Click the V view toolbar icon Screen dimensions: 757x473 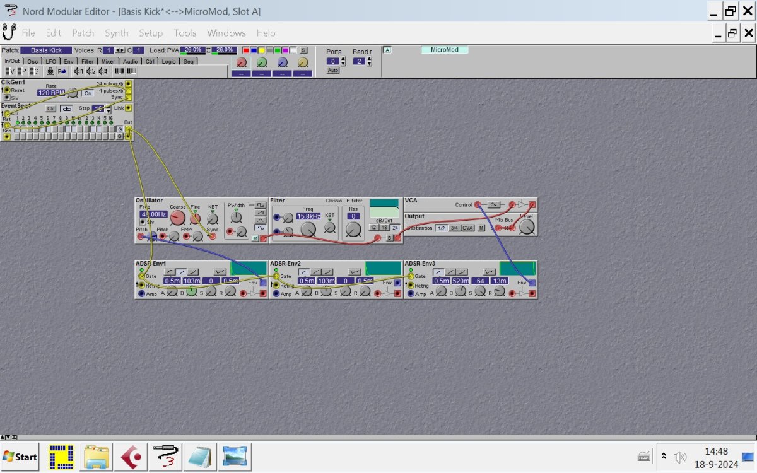pyautogui.click(x=10, y=71)
